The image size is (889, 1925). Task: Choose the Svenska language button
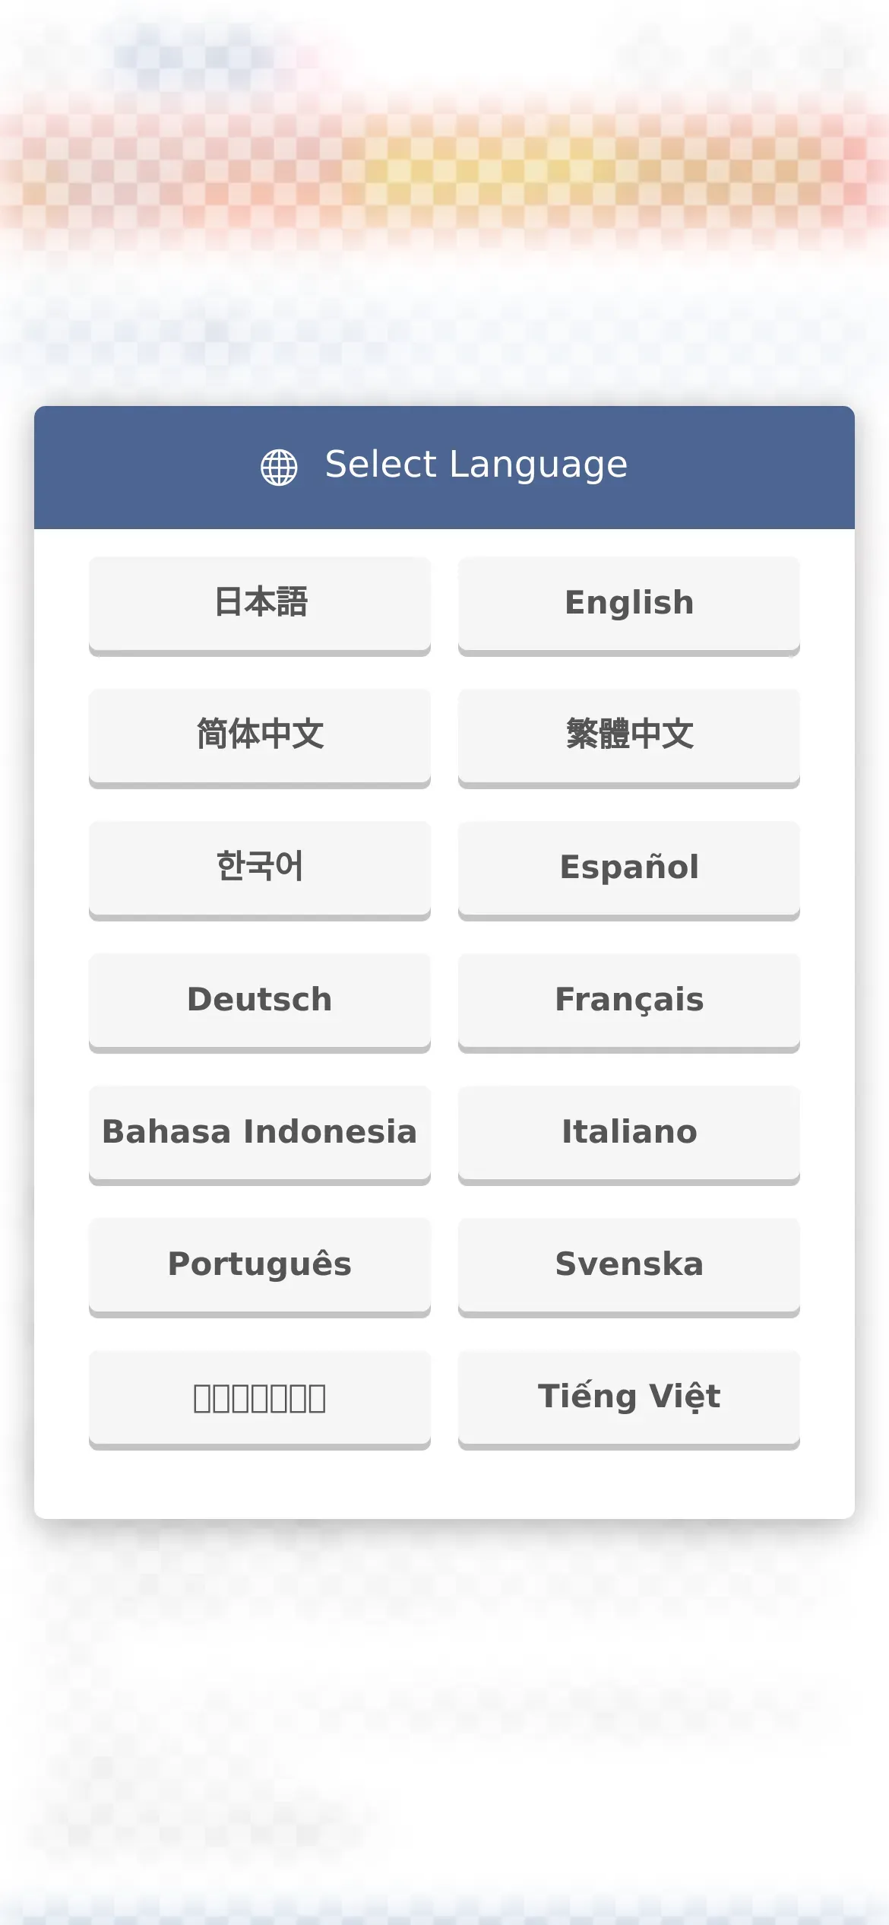click(x=629, y=1267)
